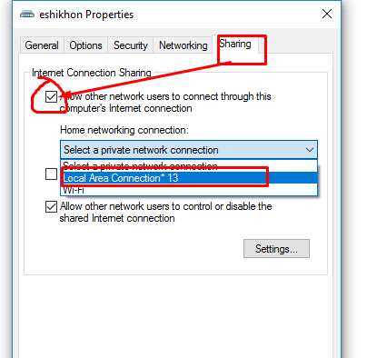Uncheck Allow users to control shared connection
The width and height of the screenshot is (377, 358).
[51, 207]
